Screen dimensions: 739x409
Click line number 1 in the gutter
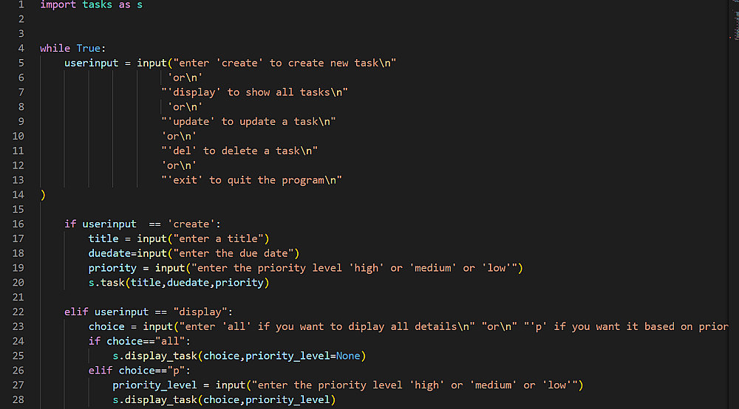21,4
